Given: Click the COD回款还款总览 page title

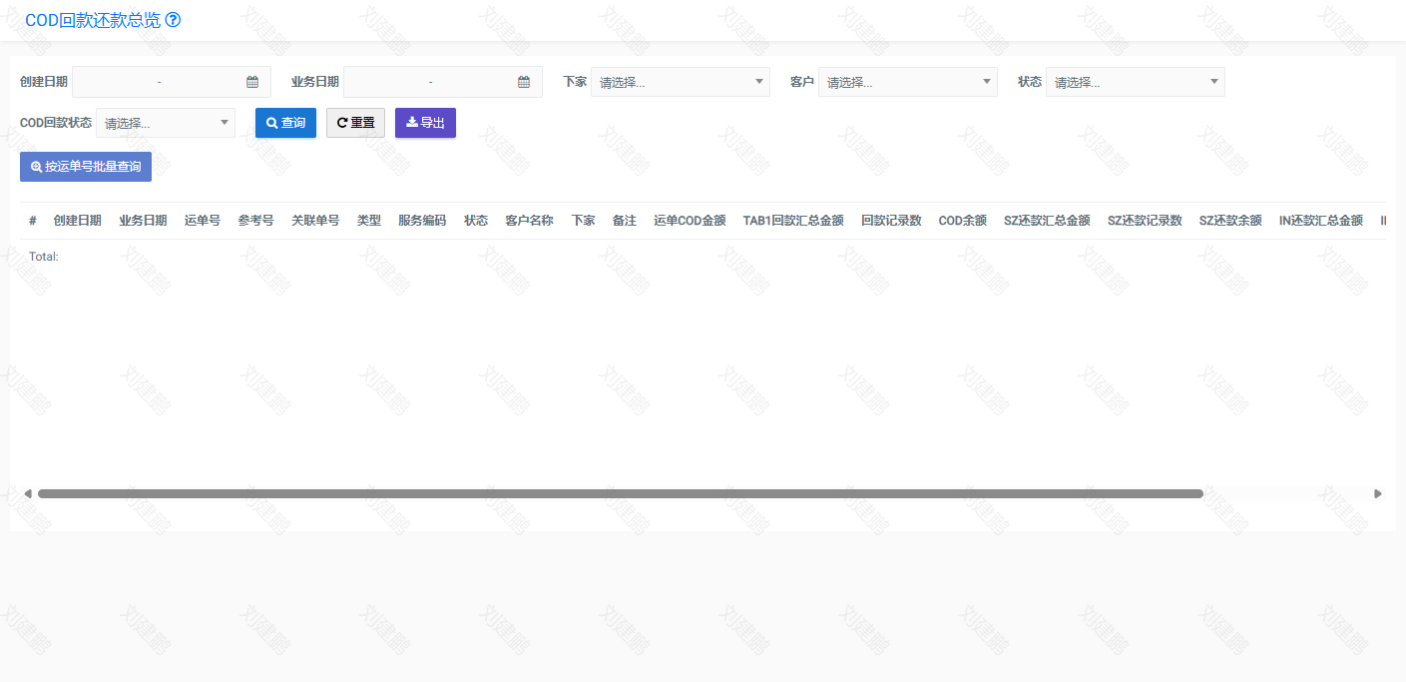Looking at the screenshot, I should coord(92,20).
